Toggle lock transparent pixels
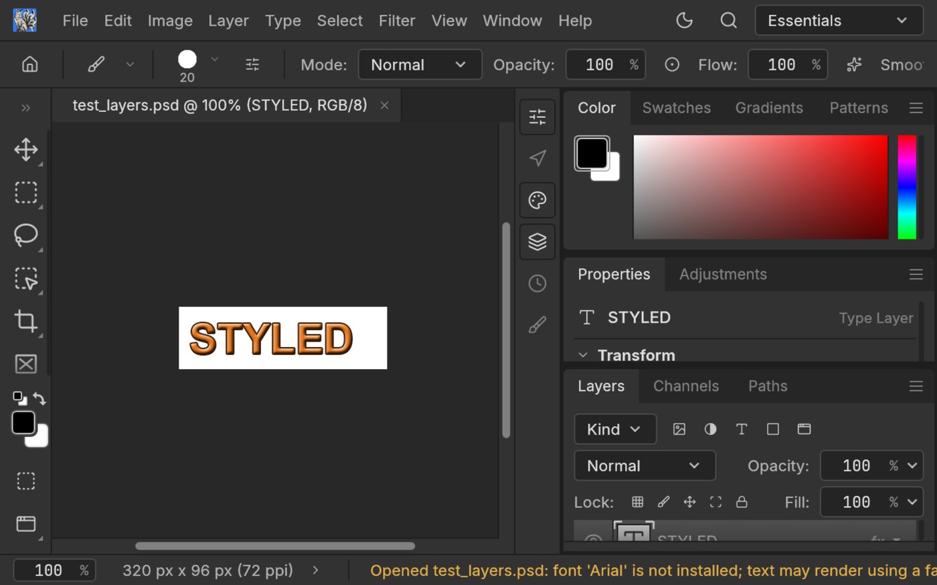The width and height of the screenshot is (937, 585). [638, 501]
